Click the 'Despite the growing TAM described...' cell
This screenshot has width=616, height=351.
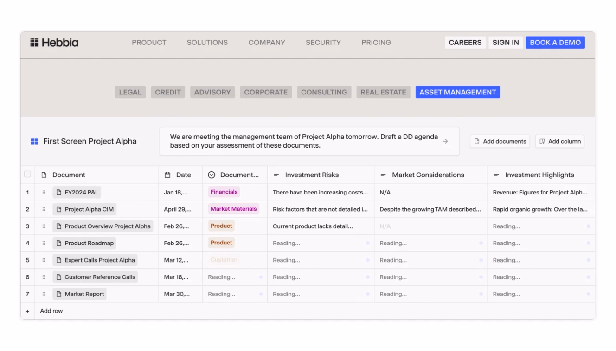(x=430, y=209)
